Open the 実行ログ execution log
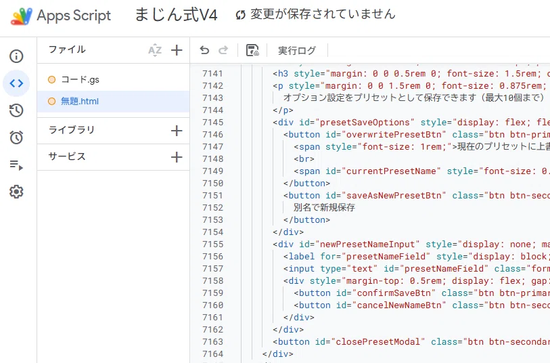 coord(297,51)
